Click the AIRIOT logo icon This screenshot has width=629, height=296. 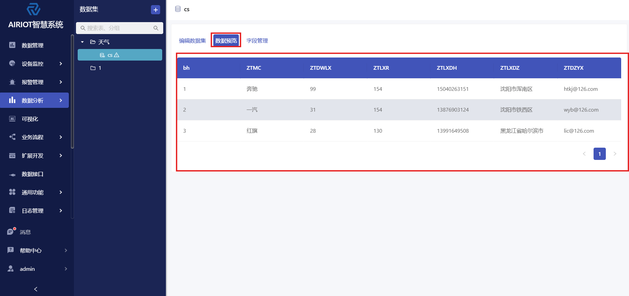[x=33, y=9]
